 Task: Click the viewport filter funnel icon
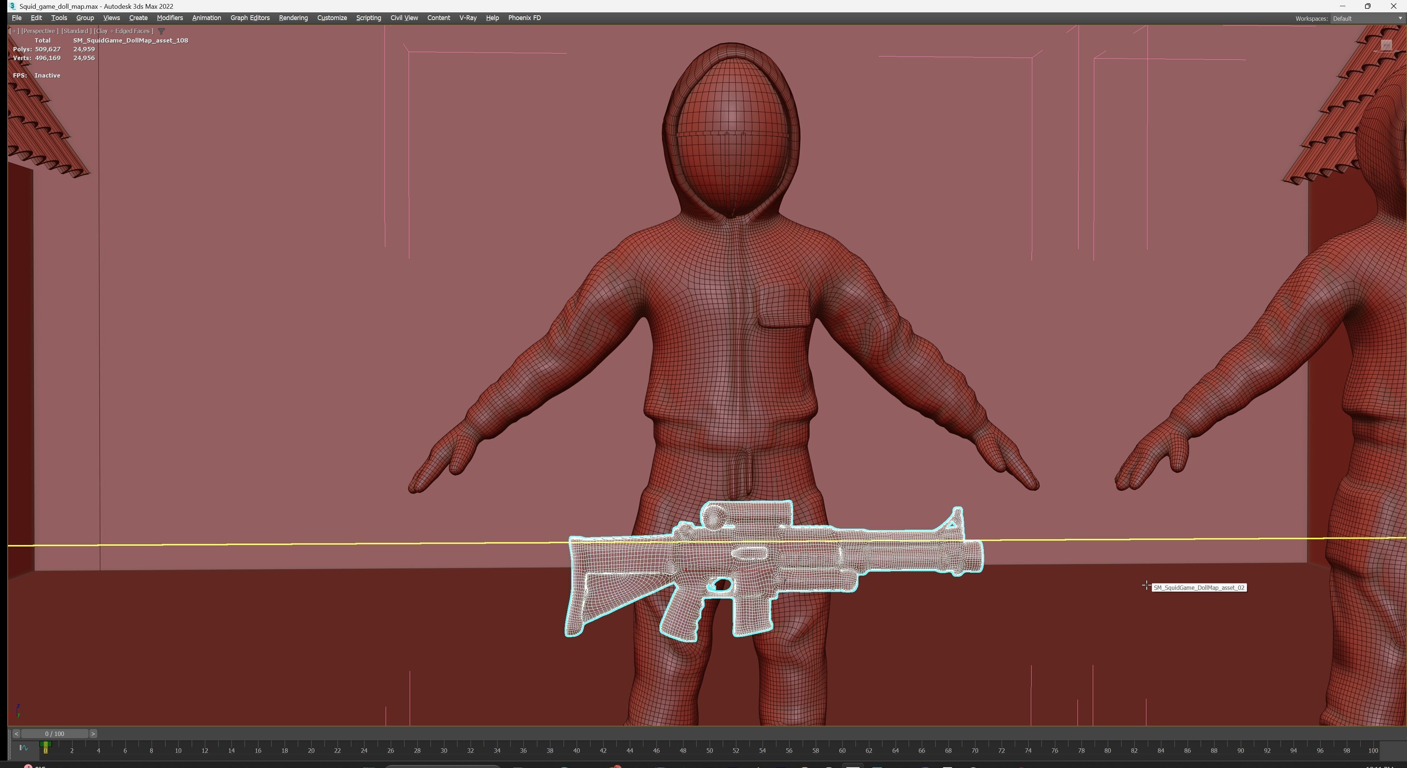click(x=161, y=31)
